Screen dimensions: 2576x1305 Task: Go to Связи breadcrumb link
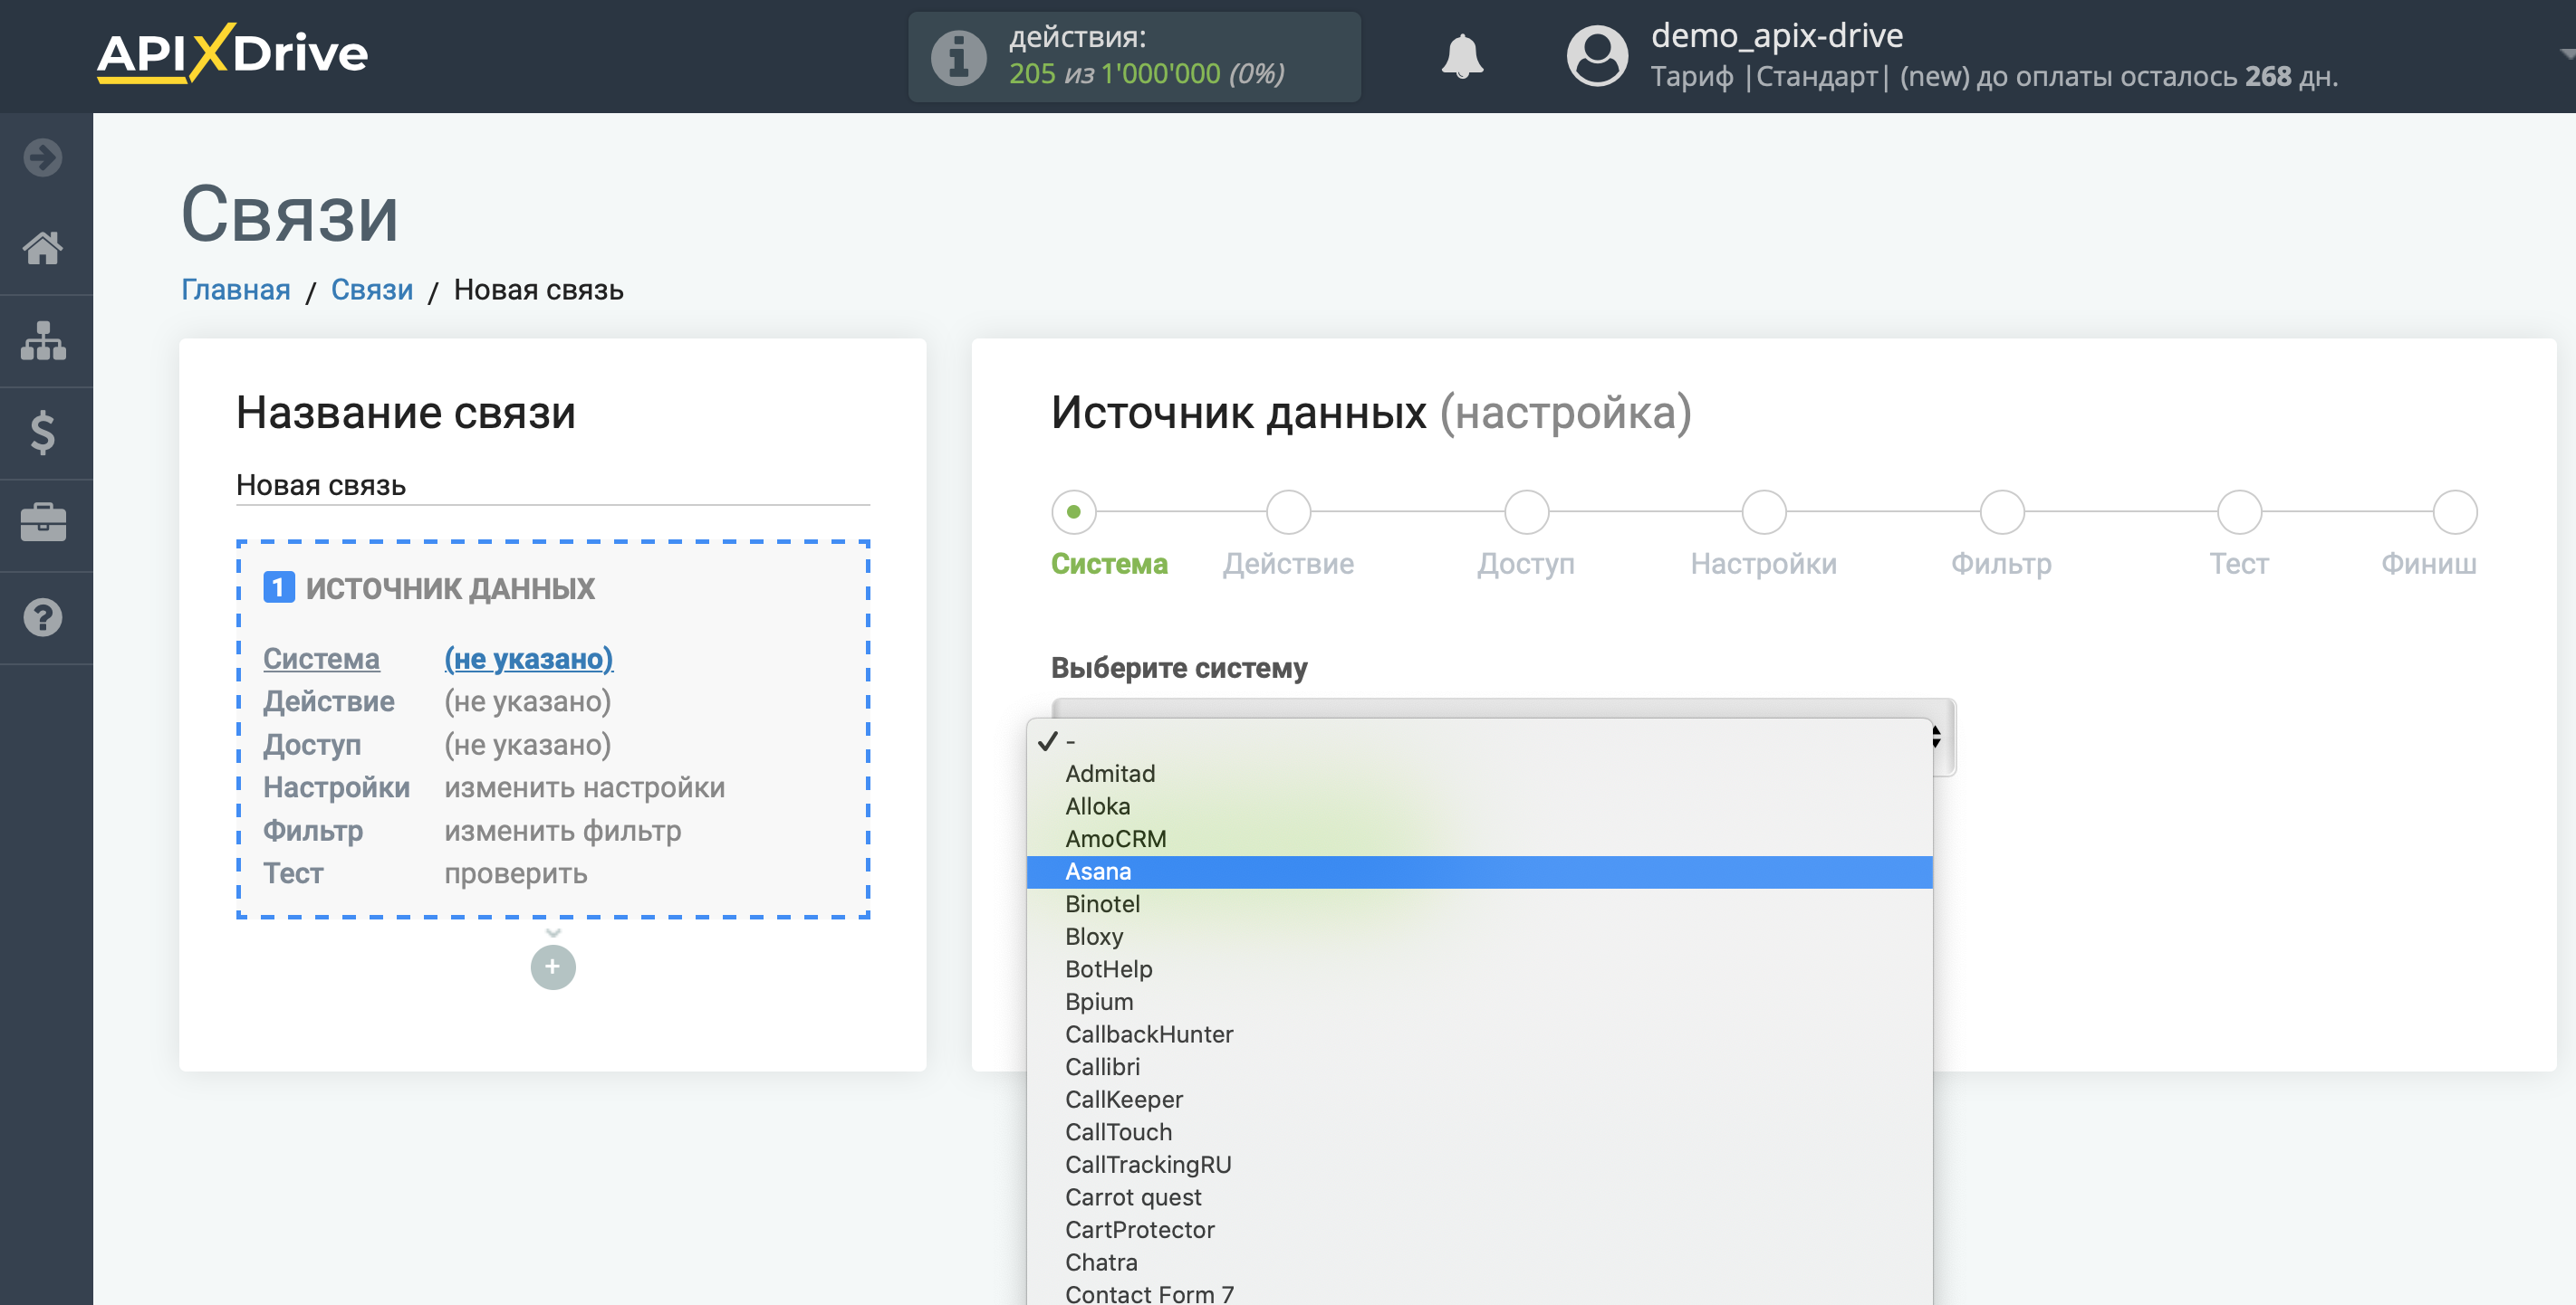coord(372,290)
